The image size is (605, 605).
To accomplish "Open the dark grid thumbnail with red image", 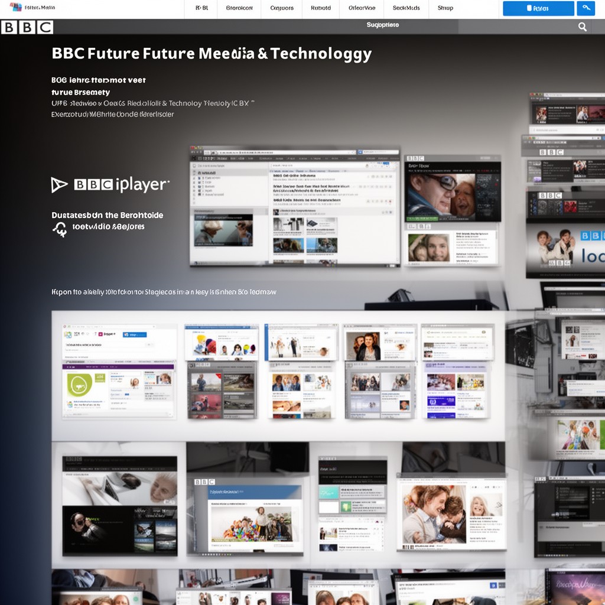I will 222,390.
